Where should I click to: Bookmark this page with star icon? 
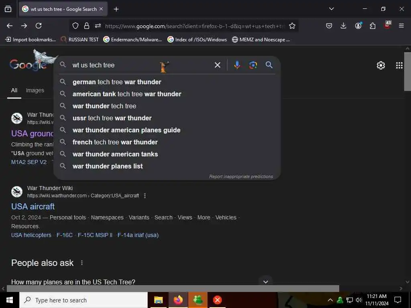coord(292,26)
